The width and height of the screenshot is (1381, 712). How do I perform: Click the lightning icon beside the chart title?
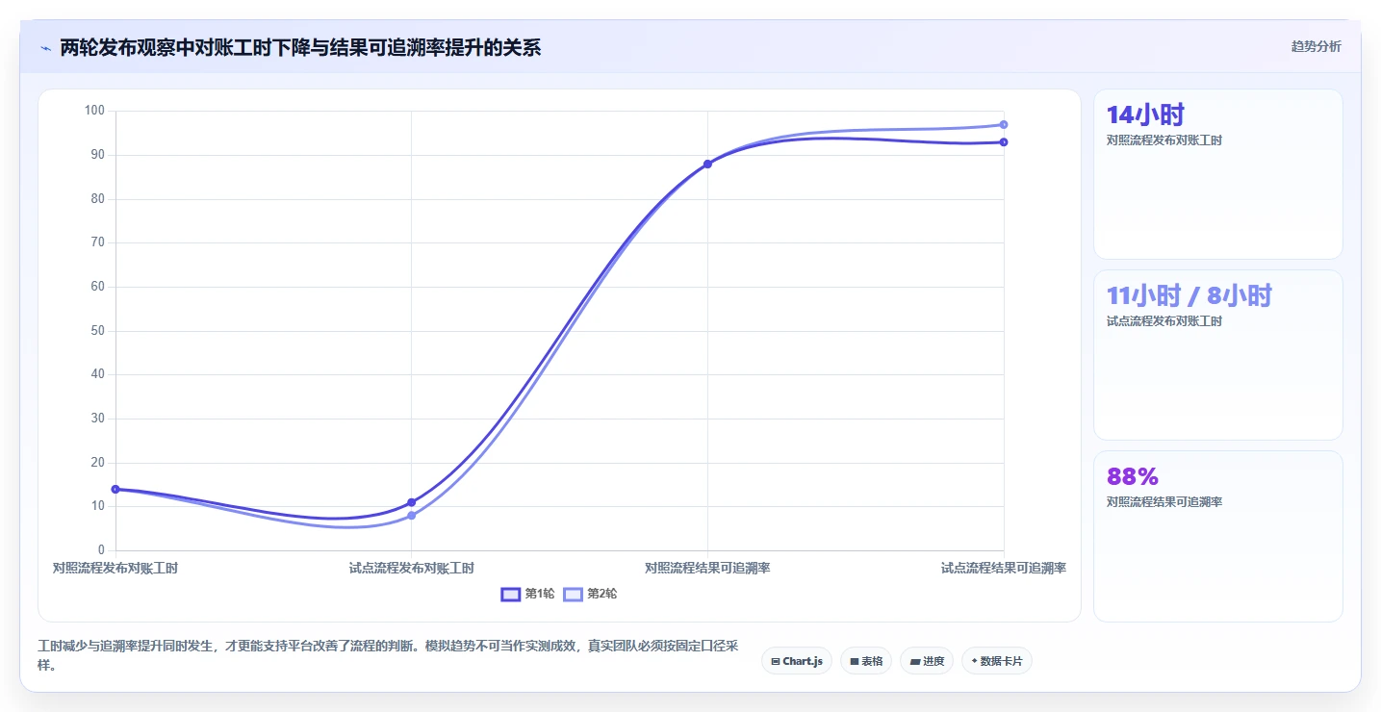tap(45, 47)
